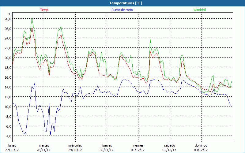This screenshot has height=153, width=245.
Task: Click the lowest blue dew point dip on Tuesday
Action: [50, 135]
